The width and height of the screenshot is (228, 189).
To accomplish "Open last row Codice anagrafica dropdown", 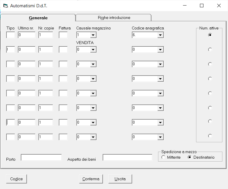I will tap(160, 137).
